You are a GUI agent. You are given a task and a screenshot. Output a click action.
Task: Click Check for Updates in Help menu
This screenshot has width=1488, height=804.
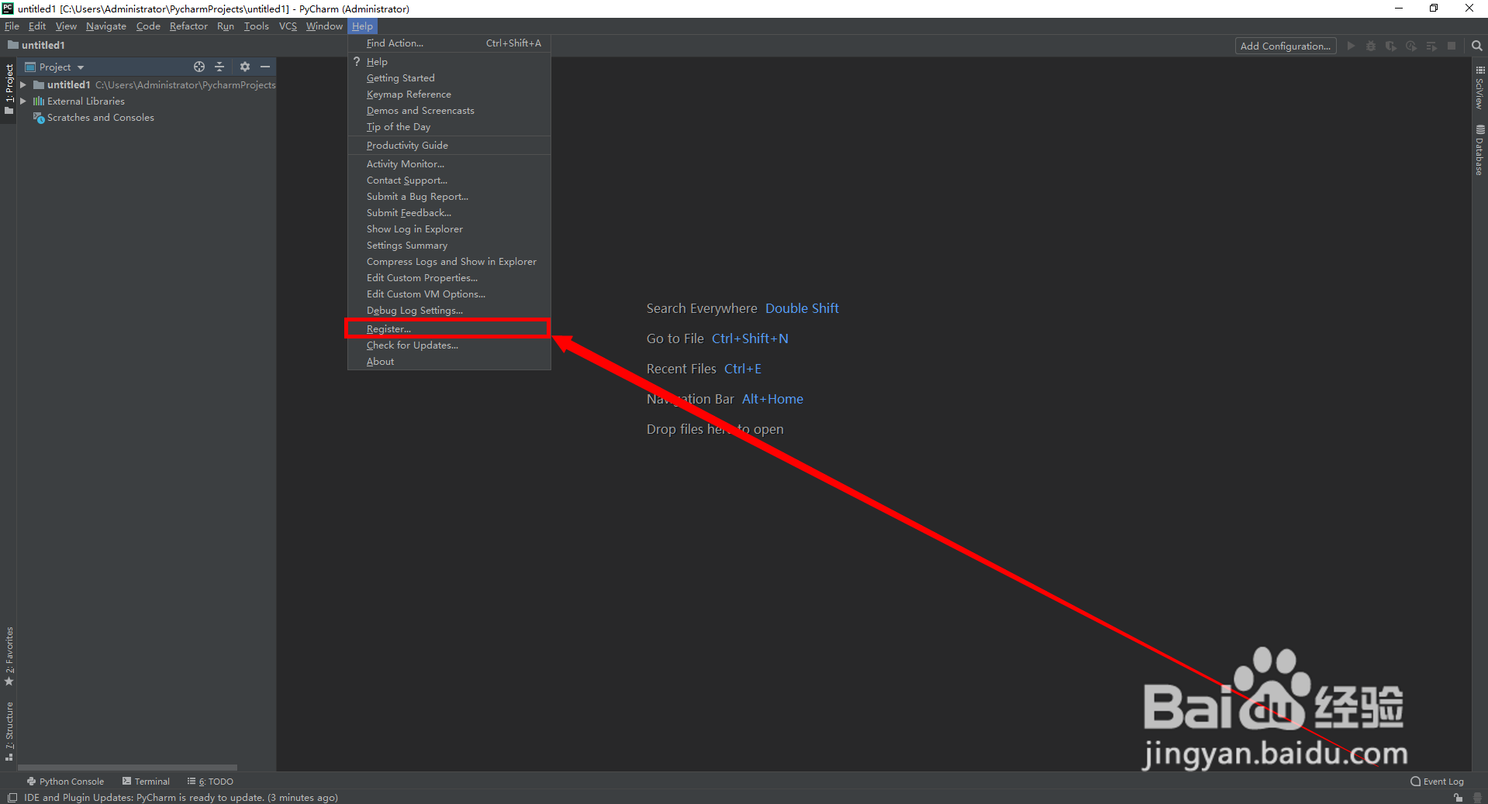pyautogui.click(x=412, y=345)
